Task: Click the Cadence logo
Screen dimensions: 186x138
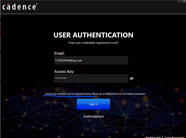Action: point(20,6)
